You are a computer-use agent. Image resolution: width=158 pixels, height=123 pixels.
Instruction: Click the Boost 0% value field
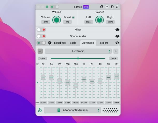[x=67, y=22]
